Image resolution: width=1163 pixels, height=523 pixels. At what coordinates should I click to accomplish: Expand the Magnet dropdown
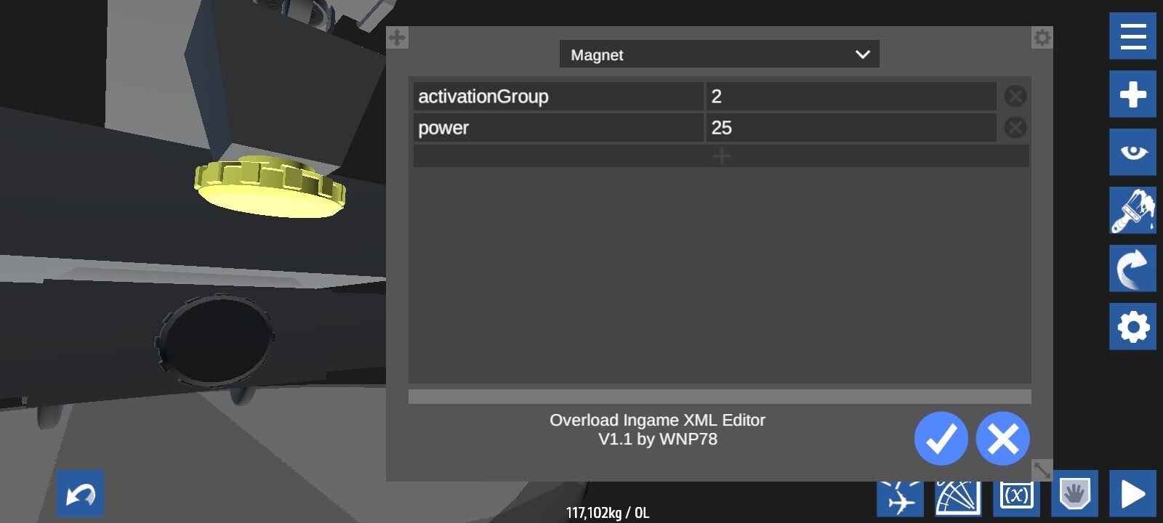[x=719, y=54]
